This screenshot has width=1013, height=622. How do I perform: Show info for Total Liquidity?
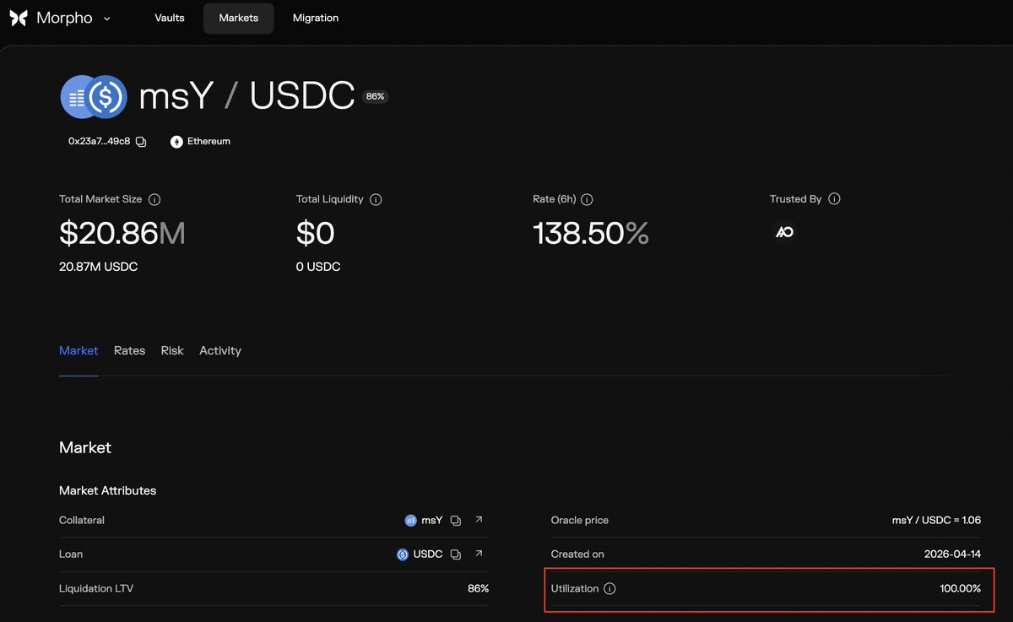pyautogui.click(x=376, y=200)
